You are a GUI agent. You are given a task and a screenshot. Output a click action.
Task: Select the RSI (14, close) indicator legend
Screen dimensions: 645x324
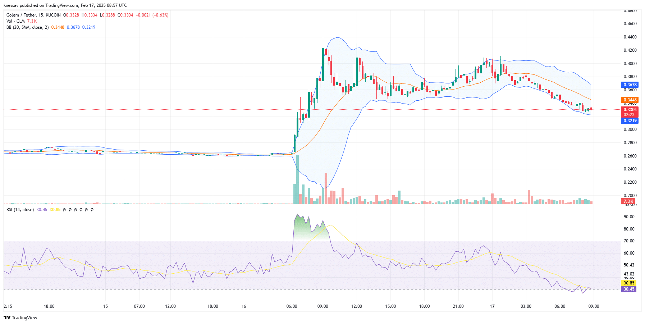[20, 210]
